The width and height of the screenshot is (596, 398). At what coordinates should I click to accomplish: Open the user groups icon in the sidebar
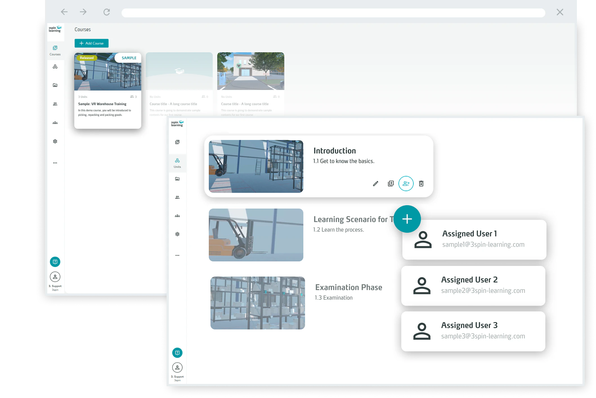click(x=177, y=216)
